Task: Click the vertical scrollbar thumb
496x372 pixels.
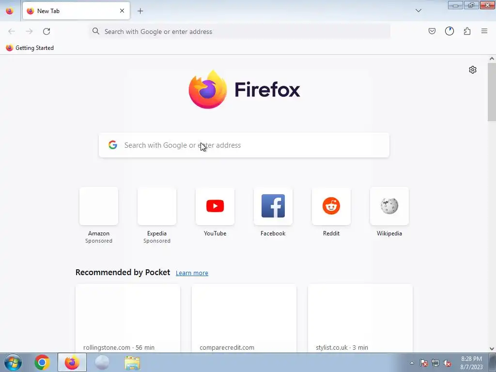Action: tap(492, 92)
